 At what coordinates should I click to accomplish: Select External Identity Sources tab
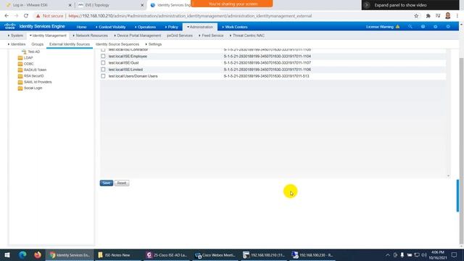pyautogui.click(x=70, y=44)
